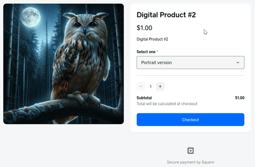Decrease quantity with the minus button
Image resolution: width=255 pixels, height=167 pixels.
point(141,86)
